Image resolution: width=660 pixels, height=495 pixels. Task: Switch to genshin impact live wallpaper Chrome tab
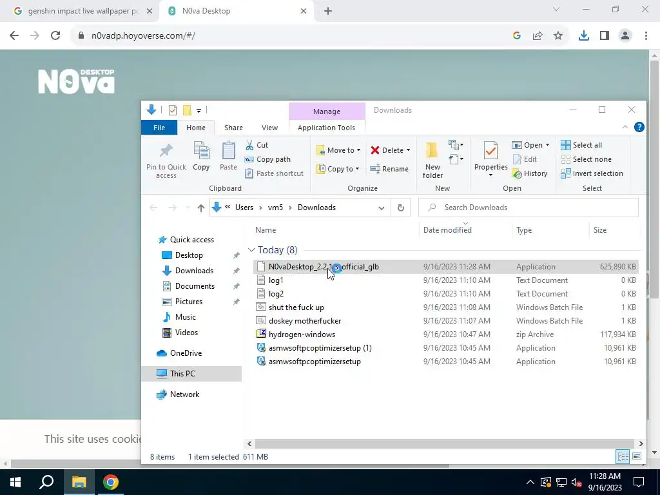click(83, 11)
